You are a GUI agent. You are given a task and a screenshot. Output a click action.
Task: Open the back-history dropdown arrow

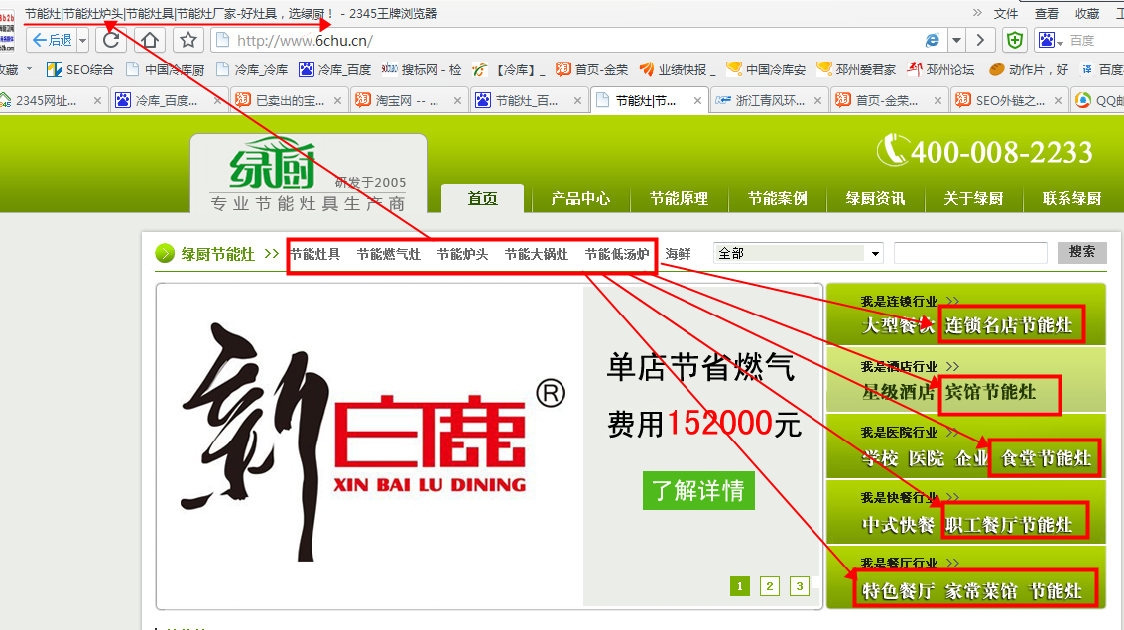(x=83, y=40)
